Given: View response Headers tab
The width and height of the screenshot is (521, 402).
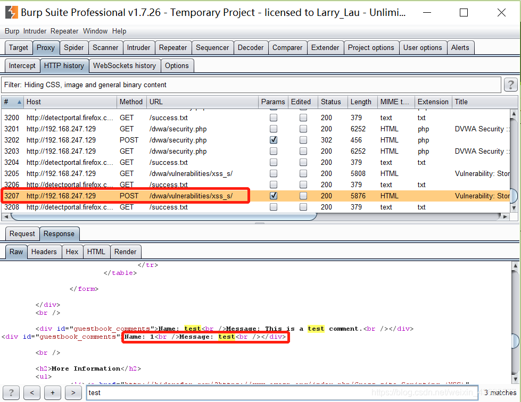Looking at the screenshot, I should (44, 252).
